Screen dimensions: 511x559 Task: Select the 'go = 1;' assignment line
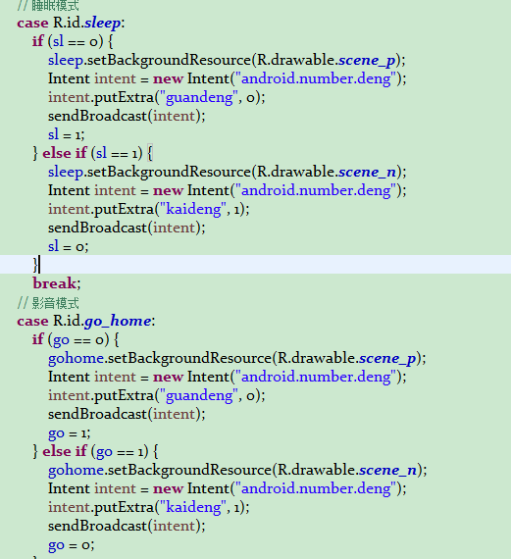(70, 433)
